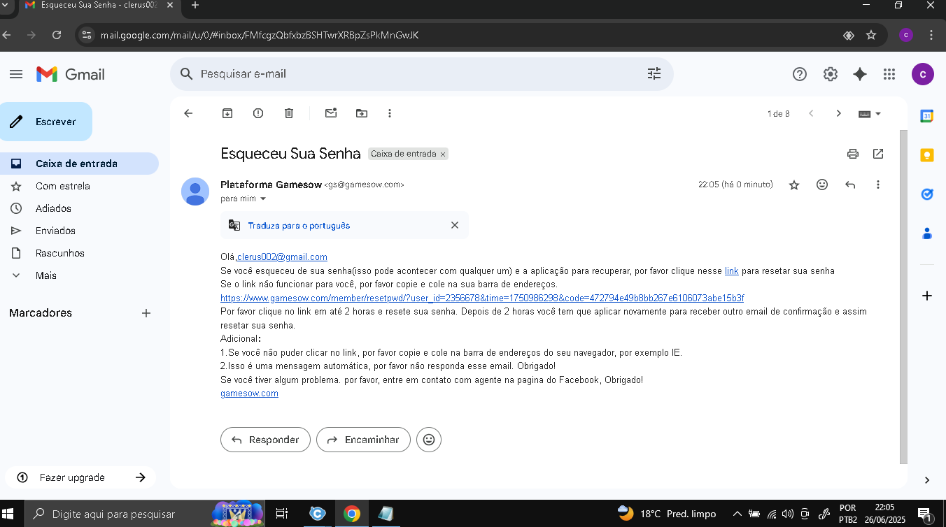Open email in new window

tap(878, 154)
